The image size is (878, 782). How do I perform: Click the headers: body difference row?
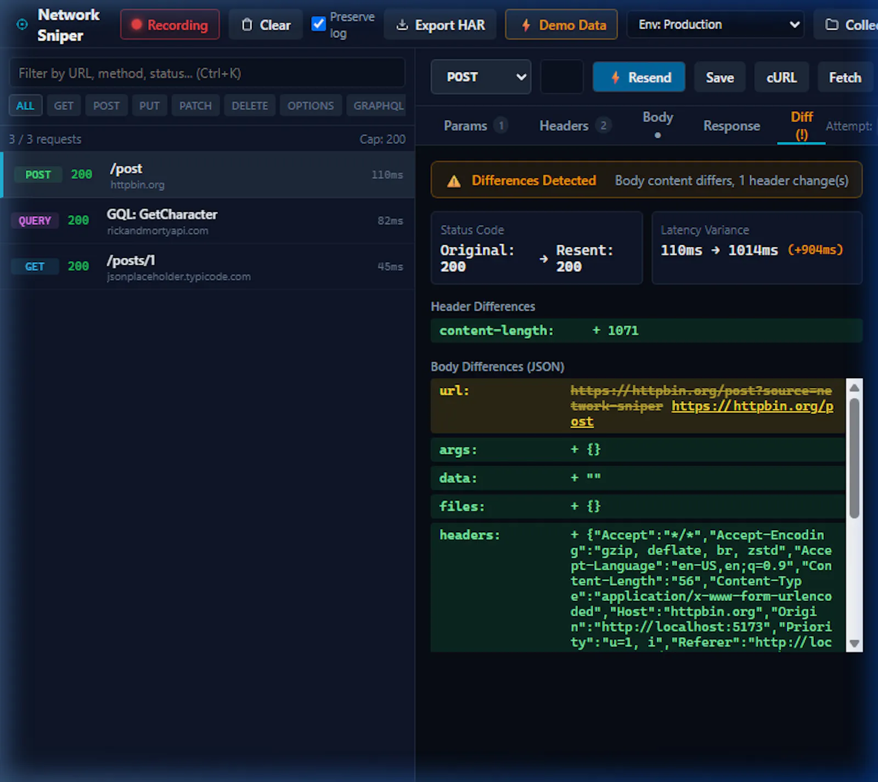(x=638, y=588)
